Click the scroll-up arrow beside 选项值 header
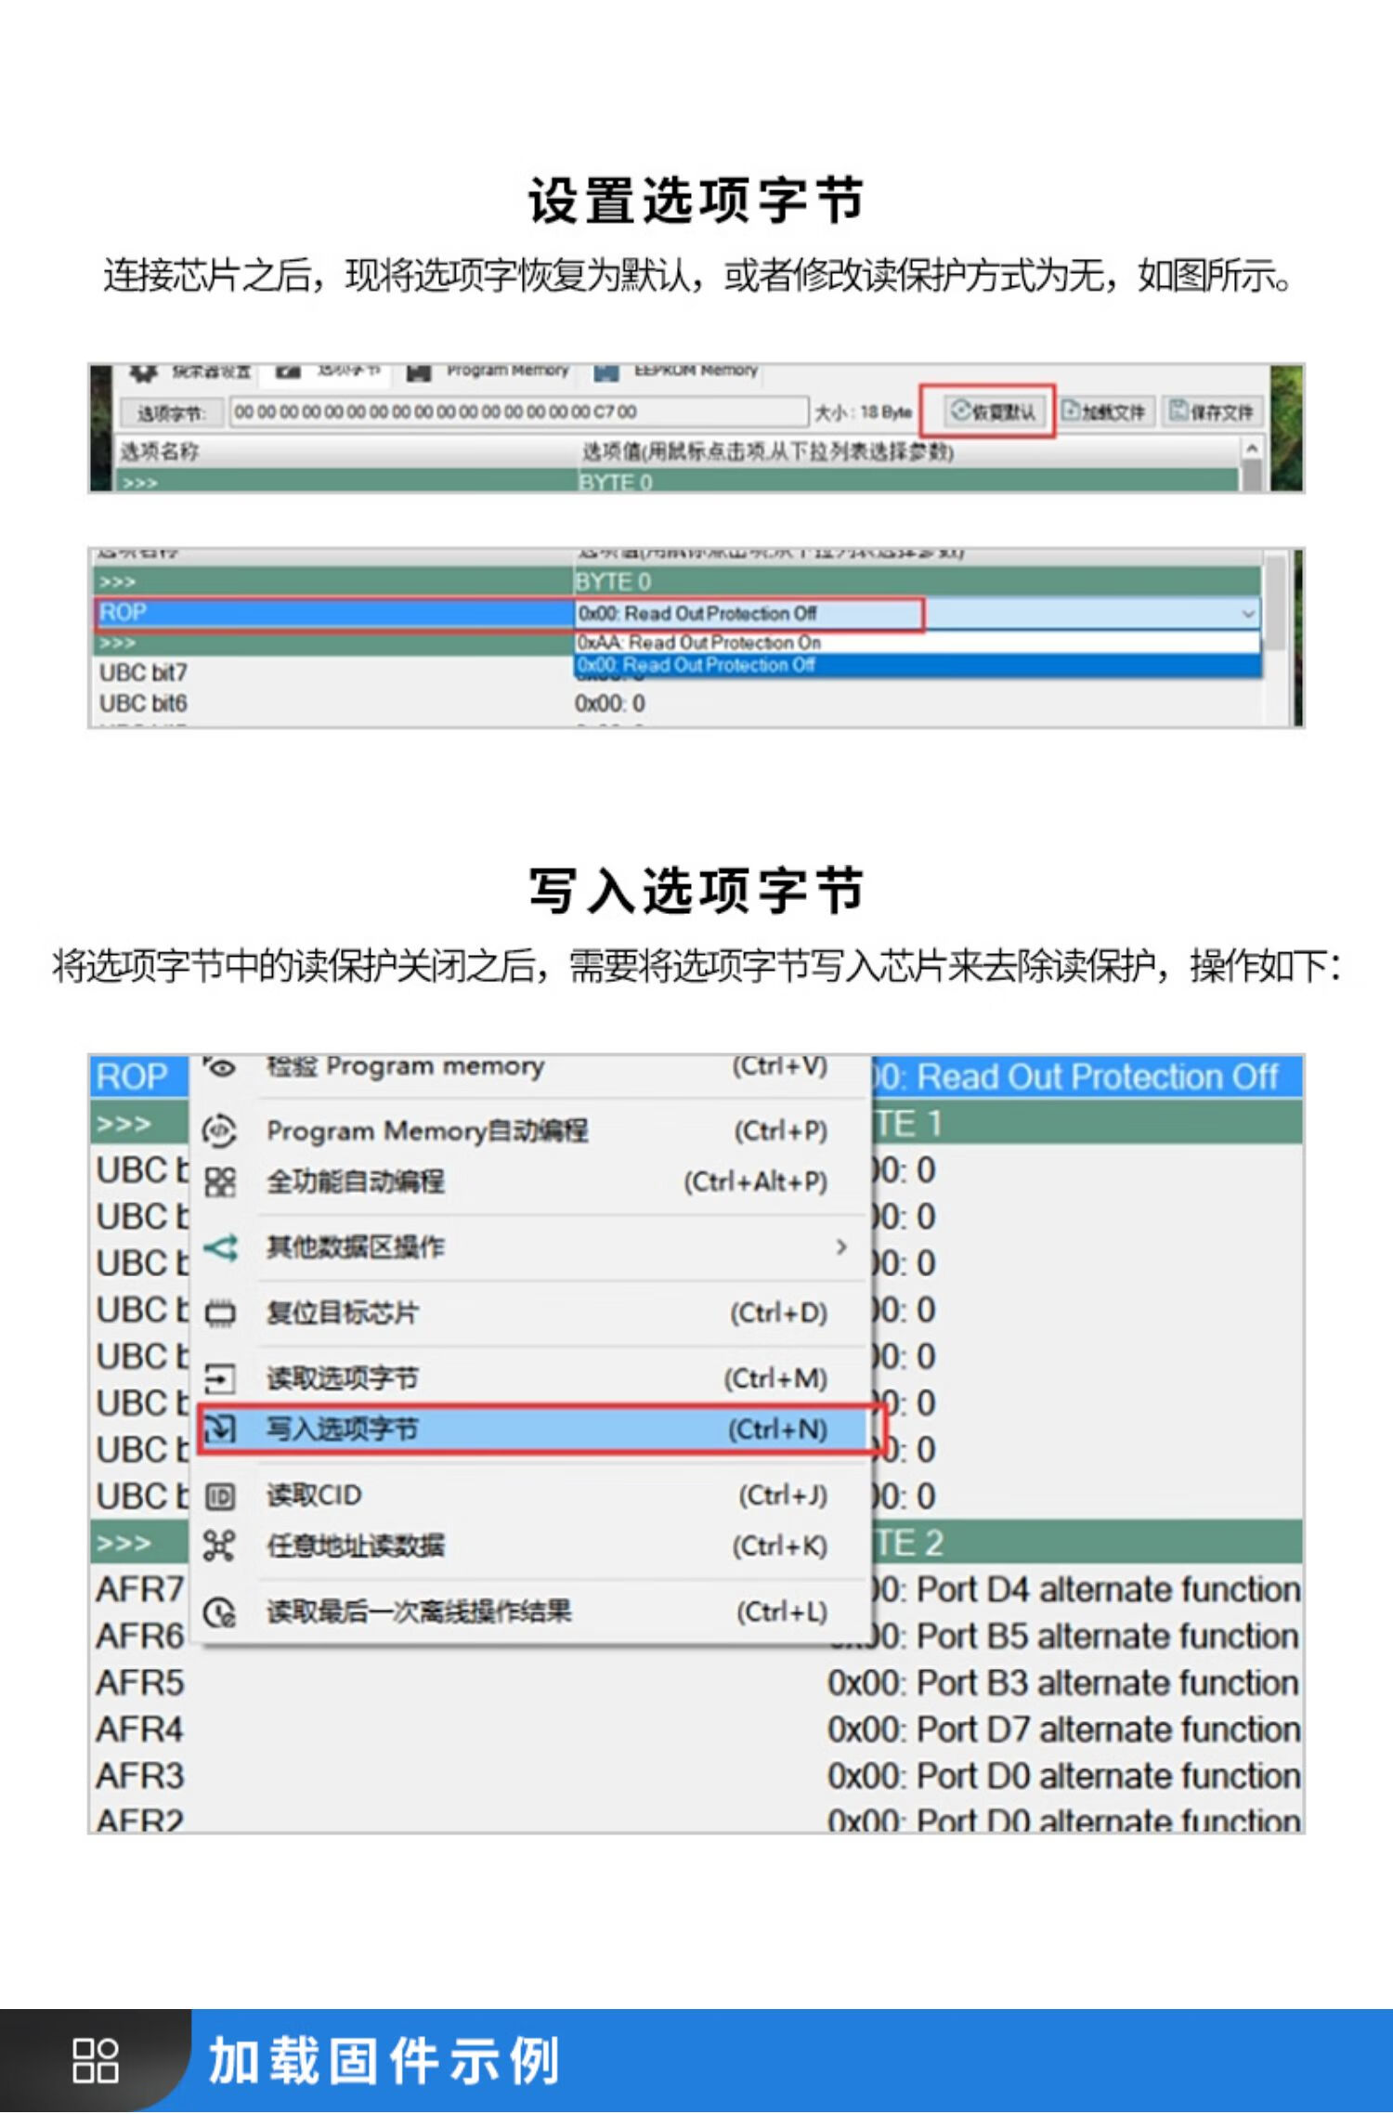The image size is (1393, 2114). 1252,450
